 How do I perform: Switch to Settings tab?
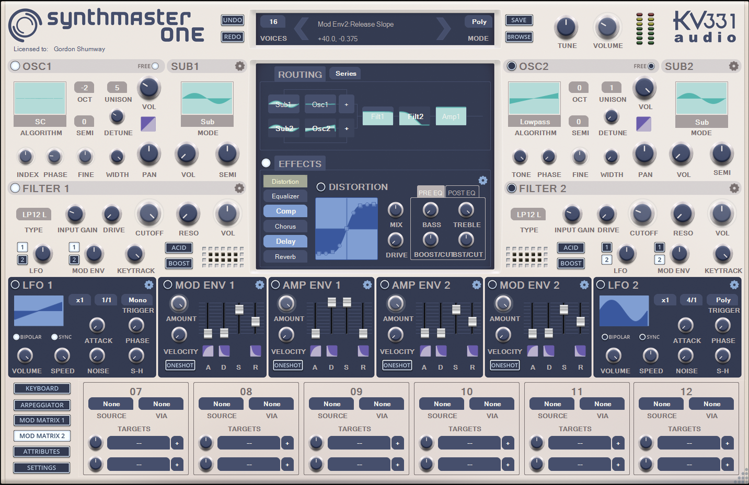pyautogui.click(x=42, y=468)
